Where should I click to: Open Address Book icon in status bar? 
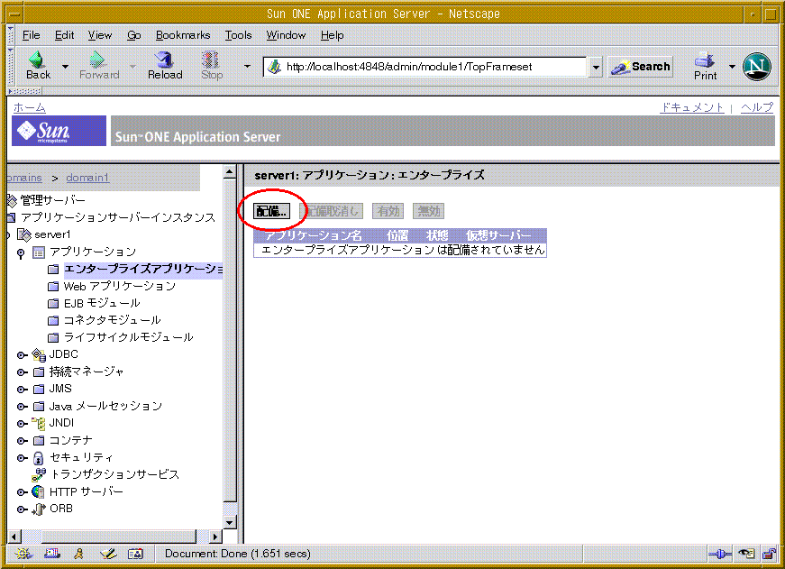coord(135,554)
